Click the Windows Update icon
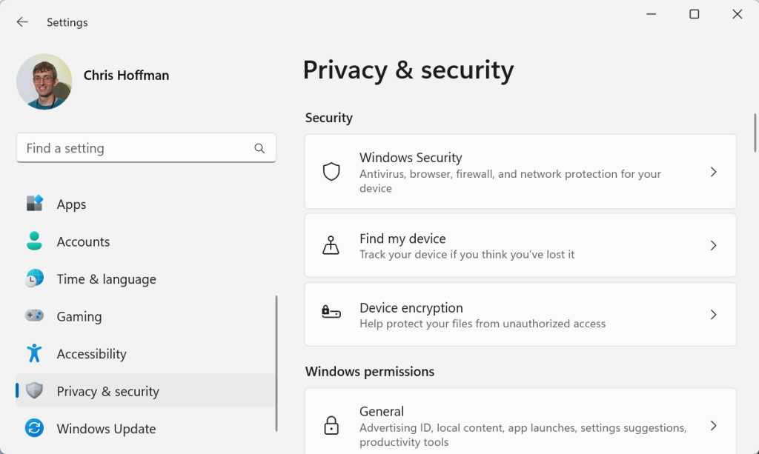The width and height of the screenshot is (759, 454). (34, 429)
